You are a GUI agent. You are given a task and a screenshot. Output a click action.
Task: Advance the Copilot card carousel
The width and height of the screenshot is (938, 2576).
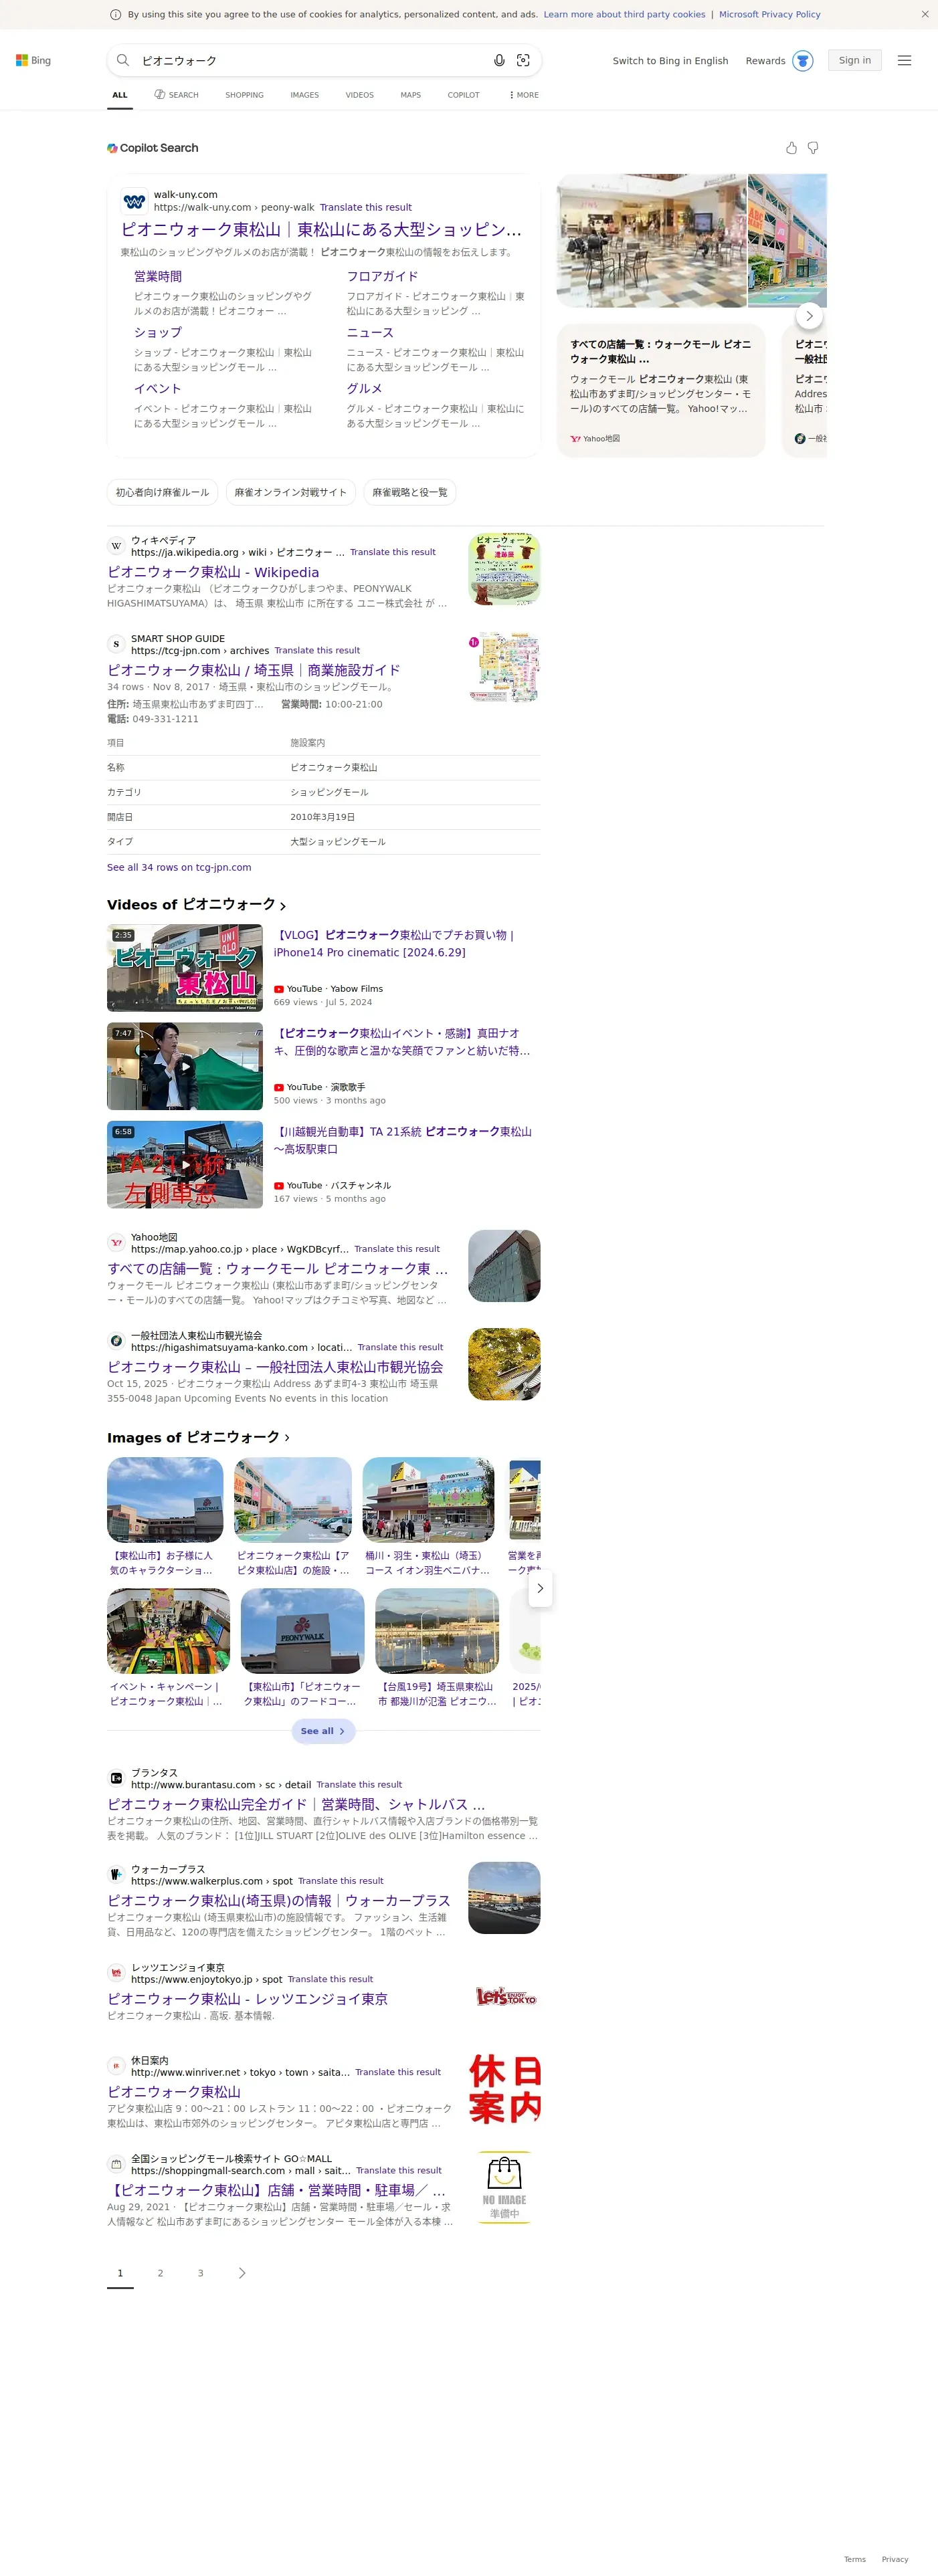click(809, 316)
